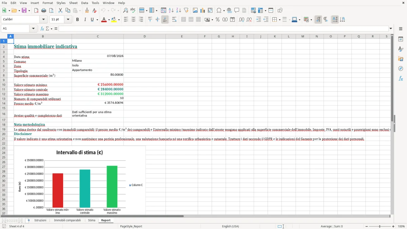Click the Clear Direct Formatting icon

click(x=94, y=11)
